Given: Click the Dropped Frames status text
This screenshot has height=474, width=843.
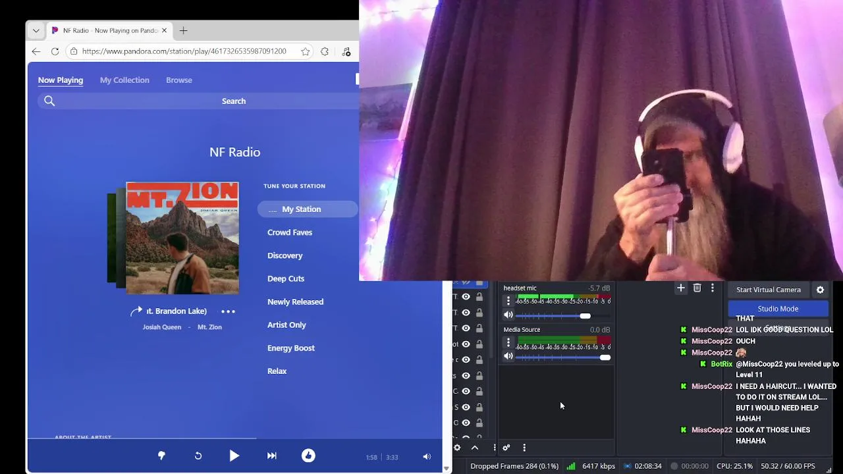Looking at the screenshot, I should coord(514,466).
